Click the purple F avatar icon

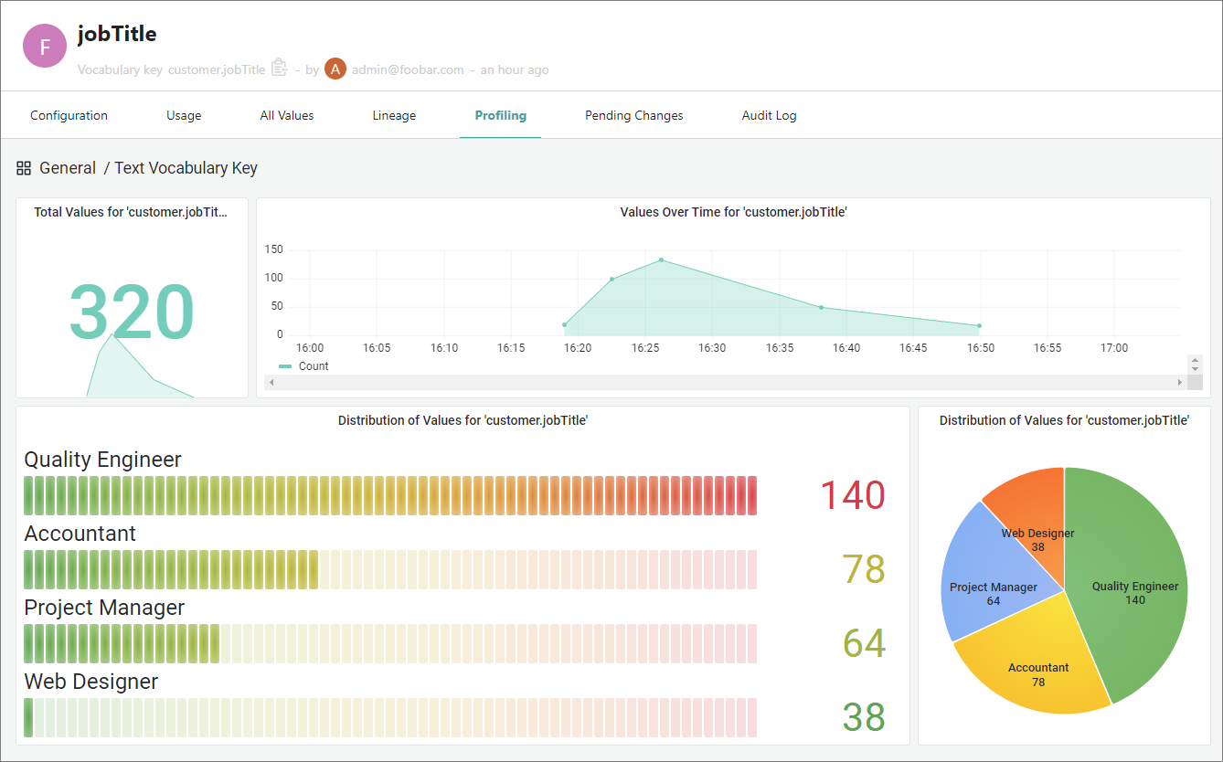point(45,46)
